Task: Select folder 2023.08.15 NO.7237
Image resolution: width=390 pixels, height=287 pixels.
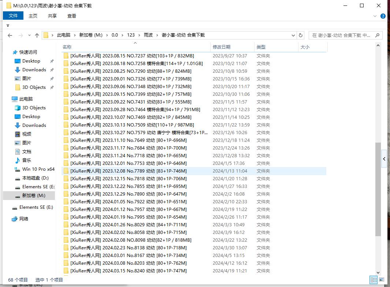Action: pos(132,56)
